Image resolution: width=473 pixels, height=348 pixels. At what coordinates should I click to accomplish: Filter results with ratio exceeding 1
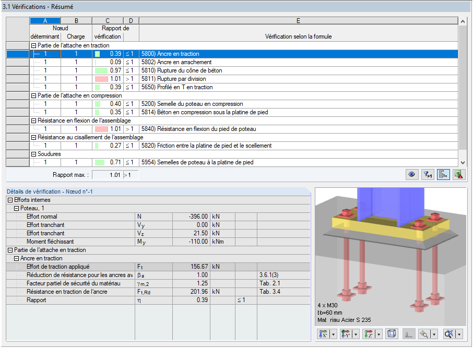click(x=428, y=175)
